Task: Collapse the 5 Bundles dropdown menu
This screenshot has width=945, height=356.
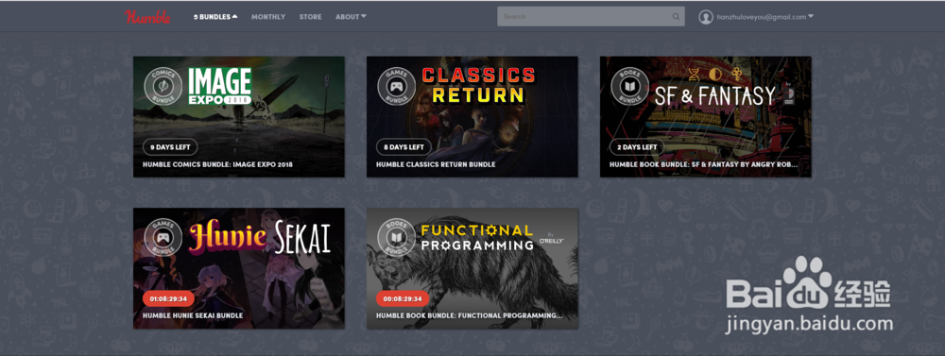Action: tap(215, 17)
